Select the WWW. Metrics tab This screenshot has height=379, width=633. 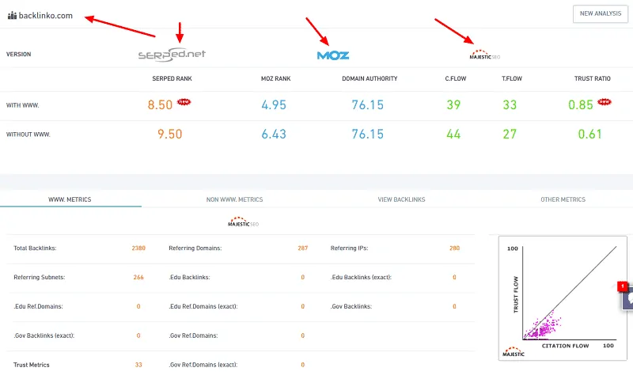[70, 199]
